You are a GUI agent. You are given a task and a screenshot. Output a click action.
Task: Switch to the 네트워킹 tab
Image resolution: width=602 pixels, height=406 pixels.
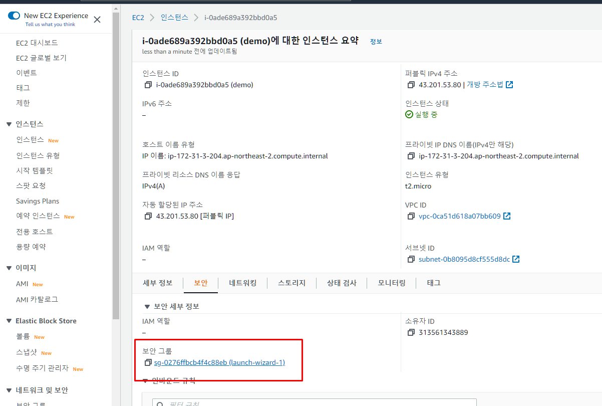click(x=243, y=283)
